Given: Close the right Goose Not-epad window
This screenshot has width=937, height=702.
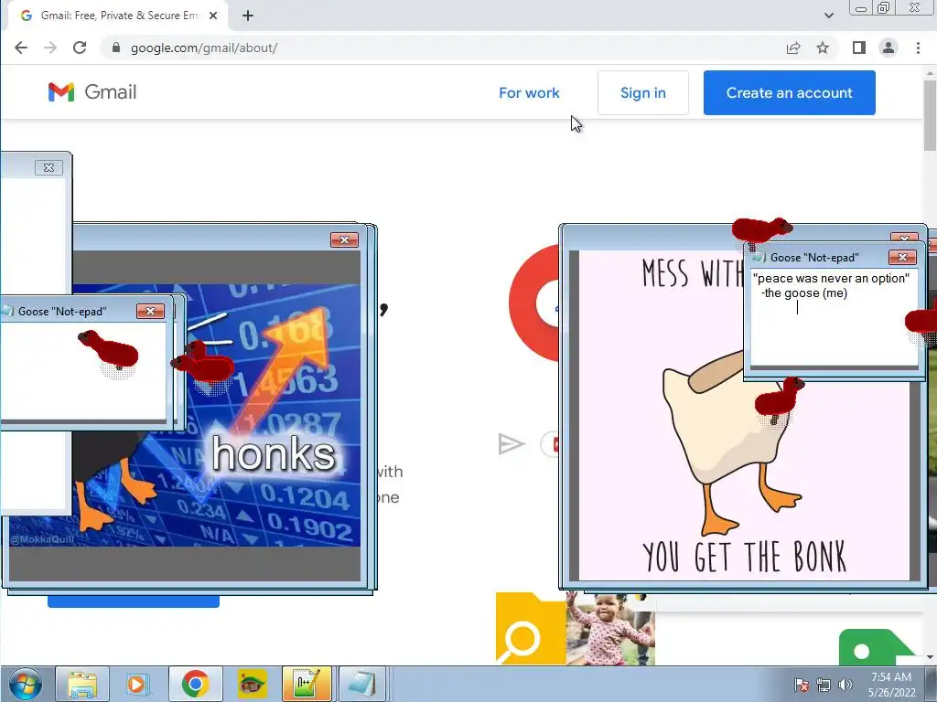Looking at the screenshot, I should [x=902, y=257].
